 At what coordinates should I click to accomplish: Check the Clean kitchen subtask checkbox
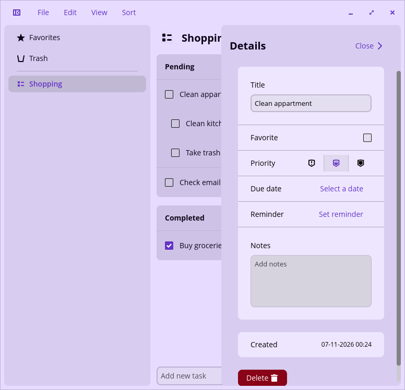point(175,124)
